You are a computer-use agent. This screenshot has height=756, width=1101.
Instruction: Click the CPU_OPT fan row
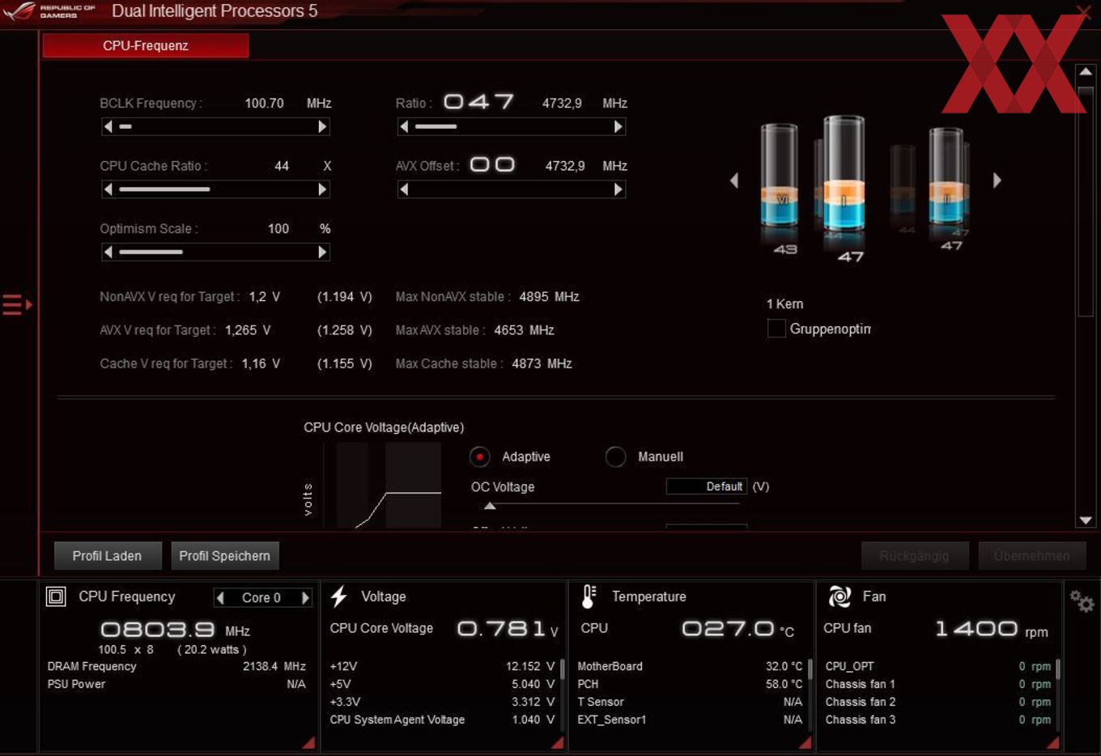(x=937, y=667)
